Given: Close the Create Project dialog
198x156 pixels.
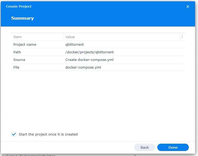Looking at the screenshot, I should coord(187,7).
